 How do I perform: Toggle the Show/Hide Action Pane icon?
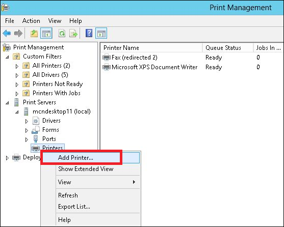click(101, 33)
